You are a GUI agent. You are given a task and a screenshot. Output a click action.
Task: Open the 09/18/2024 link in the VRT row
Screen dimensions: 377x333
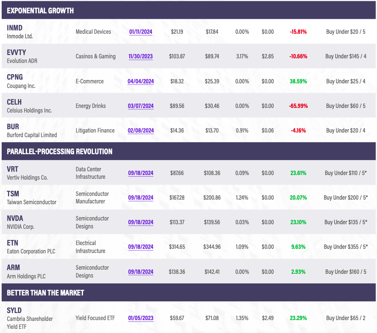tap(141, 173)
